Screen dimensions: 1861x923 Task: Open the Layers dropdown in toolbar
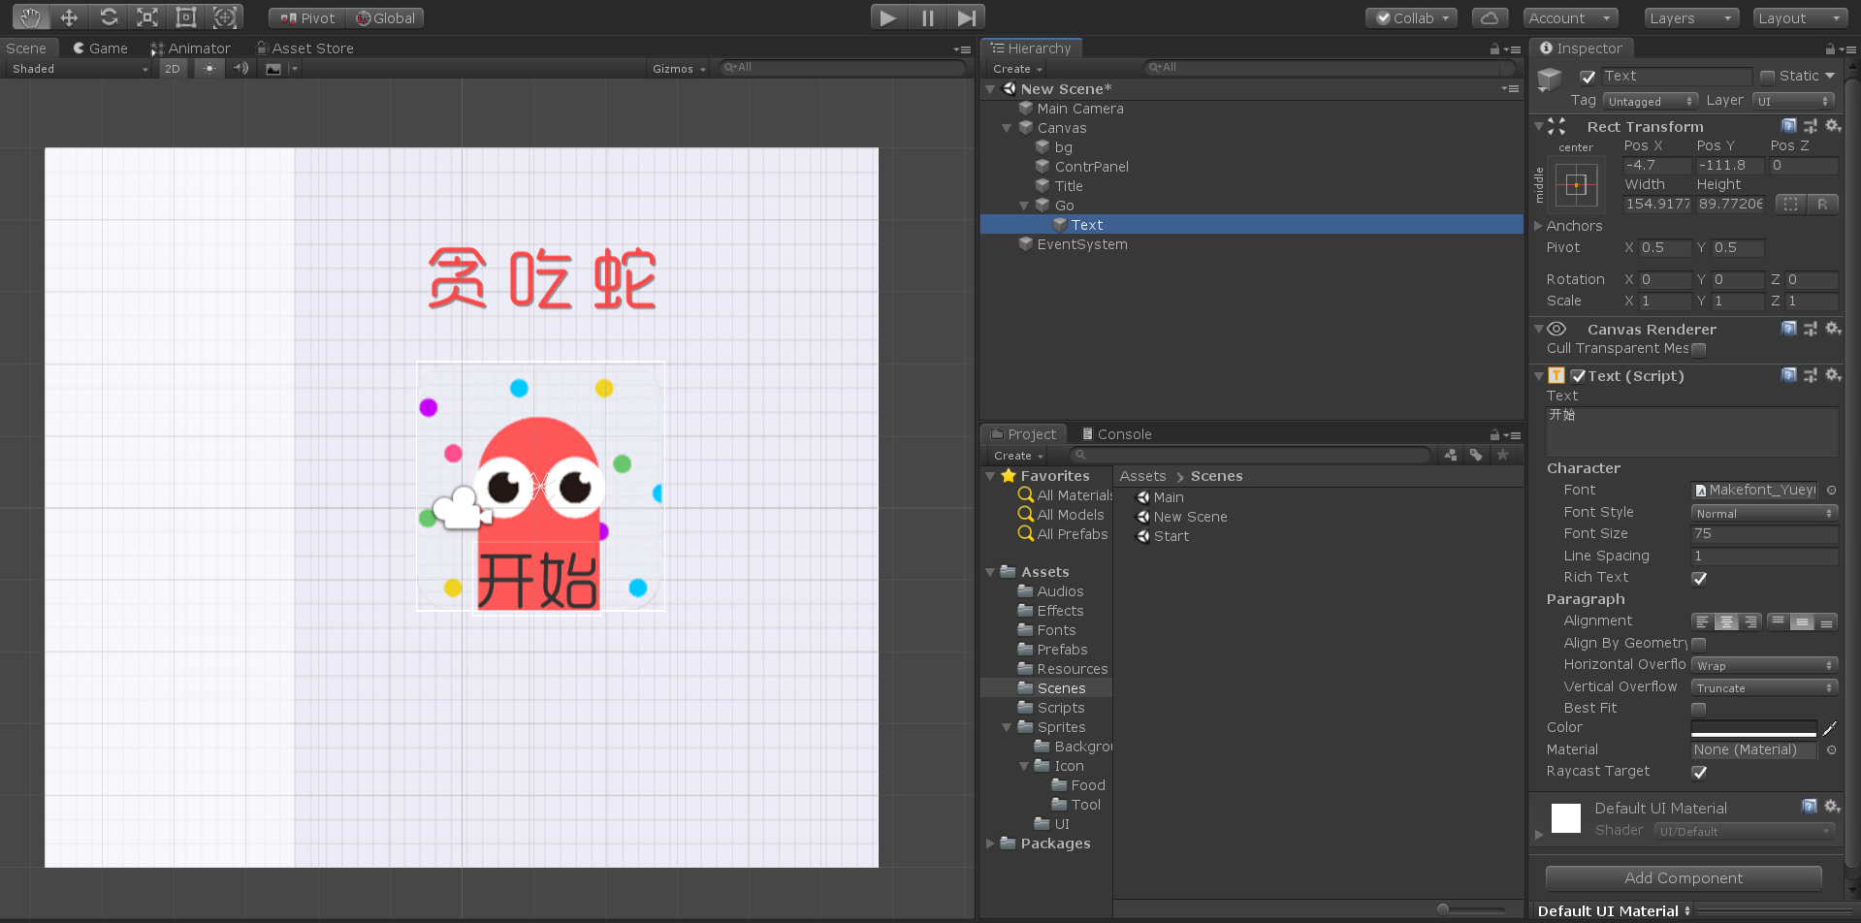pyautogui.click(x=1691, y=17)
